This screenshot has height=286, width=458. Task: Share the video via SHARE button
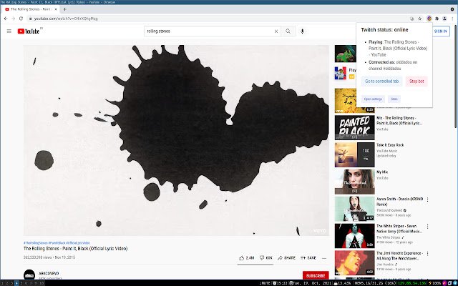coord(286,258)
